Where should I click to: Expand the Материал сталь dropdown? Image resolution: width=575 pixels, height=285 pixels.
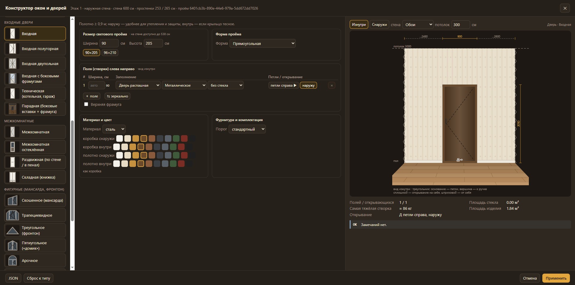[x=114, y=129]
